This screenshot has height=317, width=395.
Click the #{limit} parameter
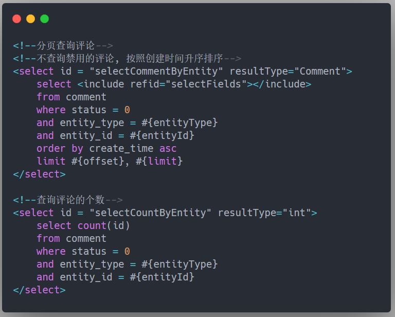159,161
